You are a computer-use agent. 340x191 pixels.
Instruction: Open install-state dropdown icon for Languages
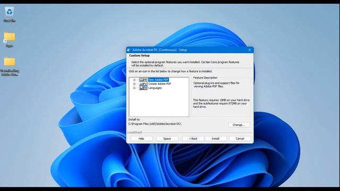point(143,88)
